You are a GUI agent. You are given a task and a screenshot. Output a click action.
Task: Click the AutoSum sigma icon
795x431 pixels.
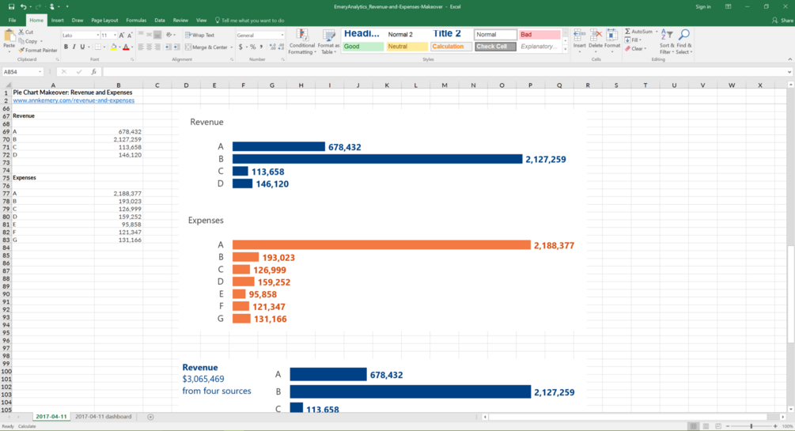click(627, 32)
